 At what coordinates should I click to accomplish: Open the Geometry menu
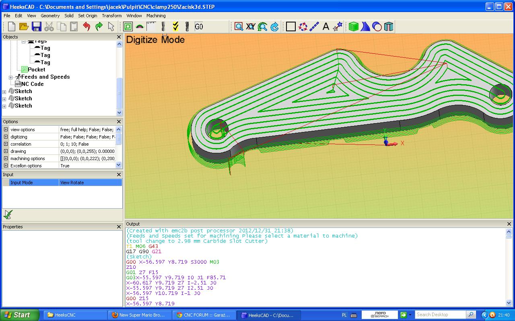[50, 16]
